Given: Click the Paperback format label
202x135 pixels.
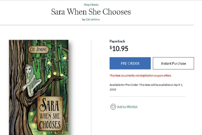Looking at the screenshot, I should click(117, 41).
